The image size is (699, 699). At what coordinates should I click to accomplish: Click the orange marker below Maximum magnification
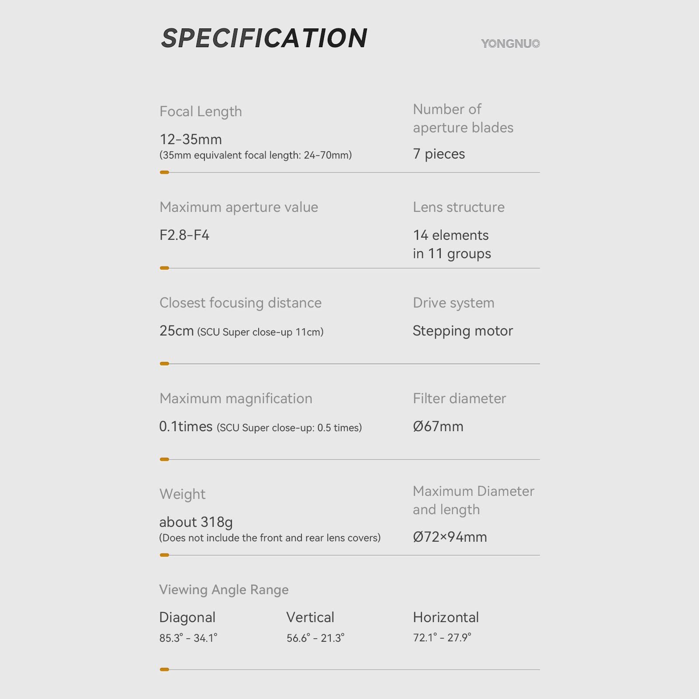pos(164,460)
